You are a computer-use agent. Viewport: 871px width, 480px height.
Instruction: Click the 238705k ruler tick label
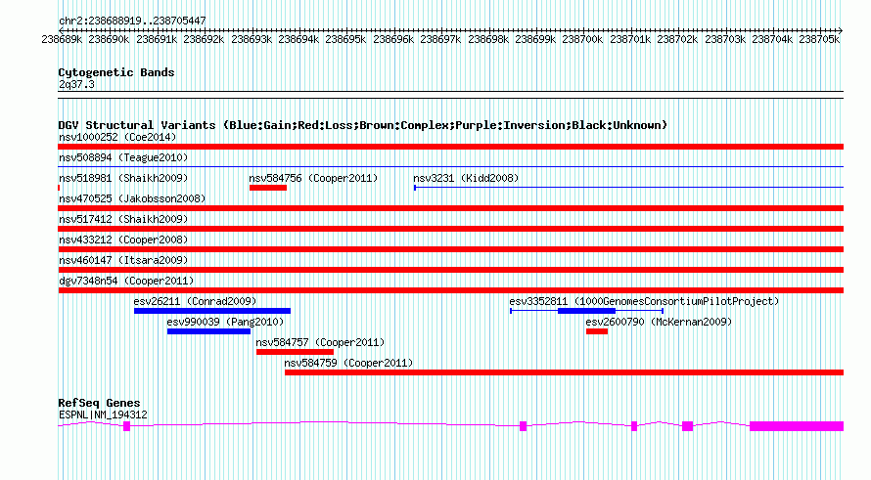(x=819, y=39)
